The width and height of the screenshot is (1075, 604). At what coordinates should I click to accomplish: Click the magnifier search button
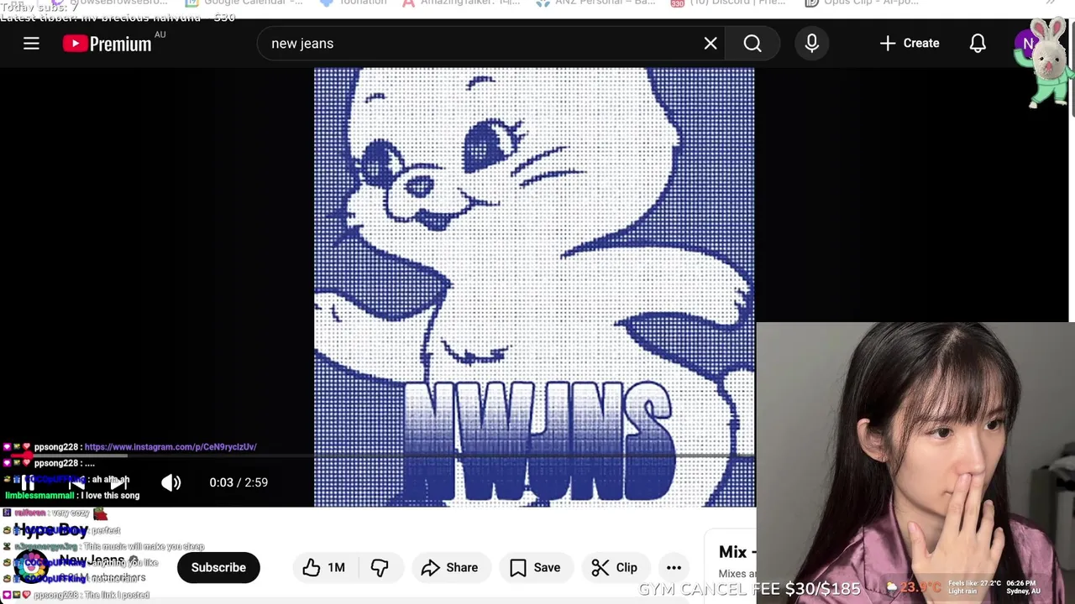[752, 44]
